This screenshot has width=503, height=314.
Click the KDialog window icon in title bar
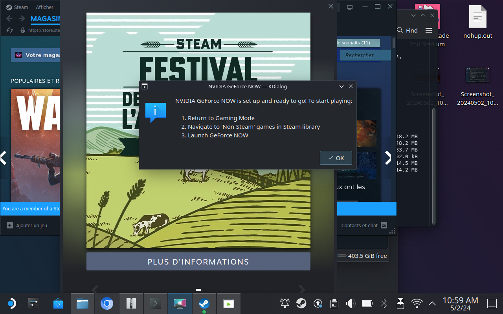[x=145, y=86]
